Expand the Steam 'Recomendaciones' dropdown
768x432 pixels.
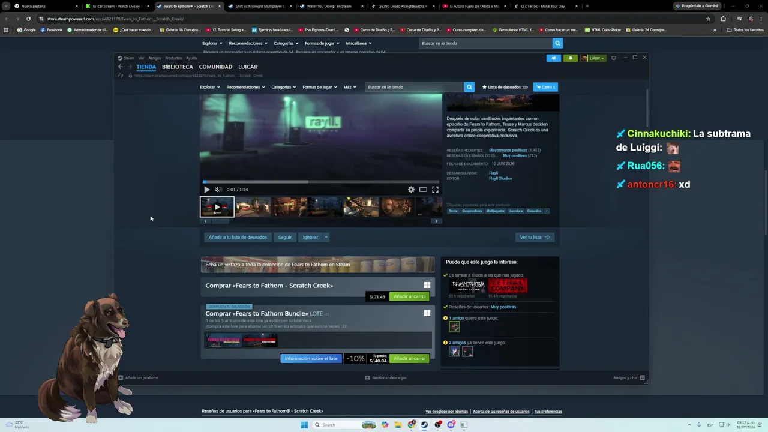(245, 87)
